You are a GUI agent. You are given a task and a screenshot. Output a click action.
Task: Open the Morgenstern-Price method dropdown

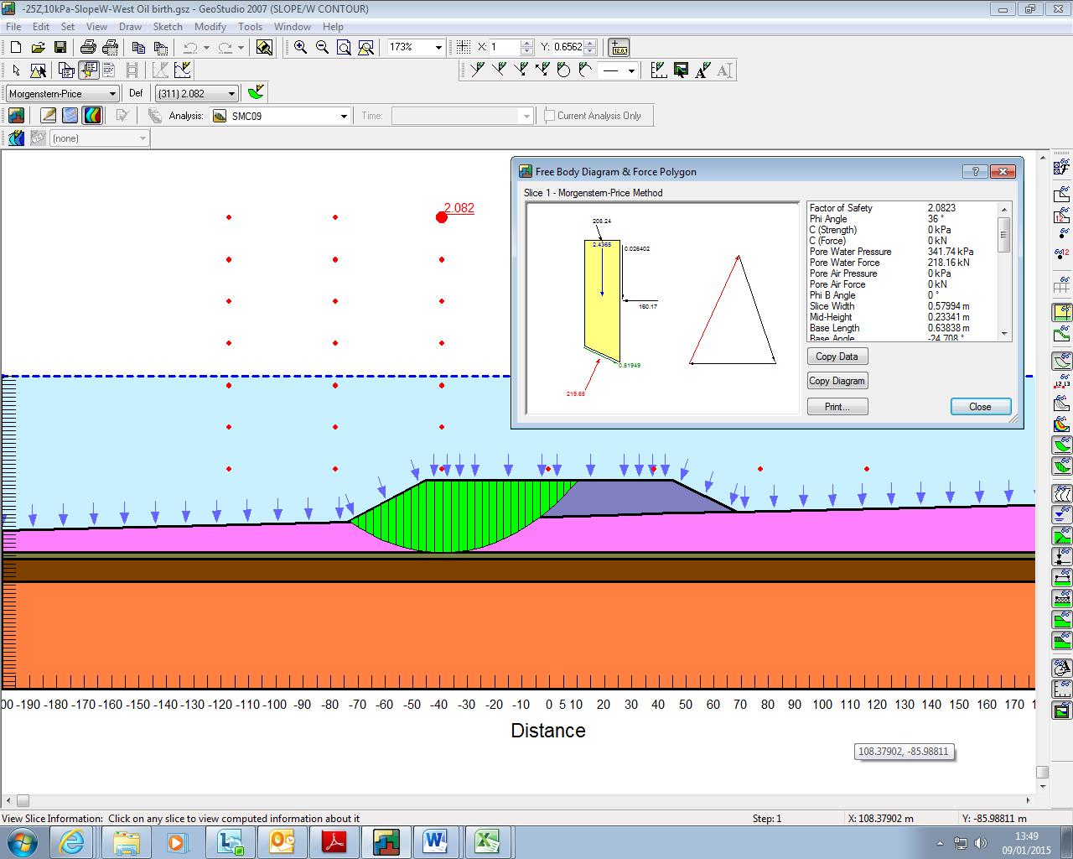(112, 94)
